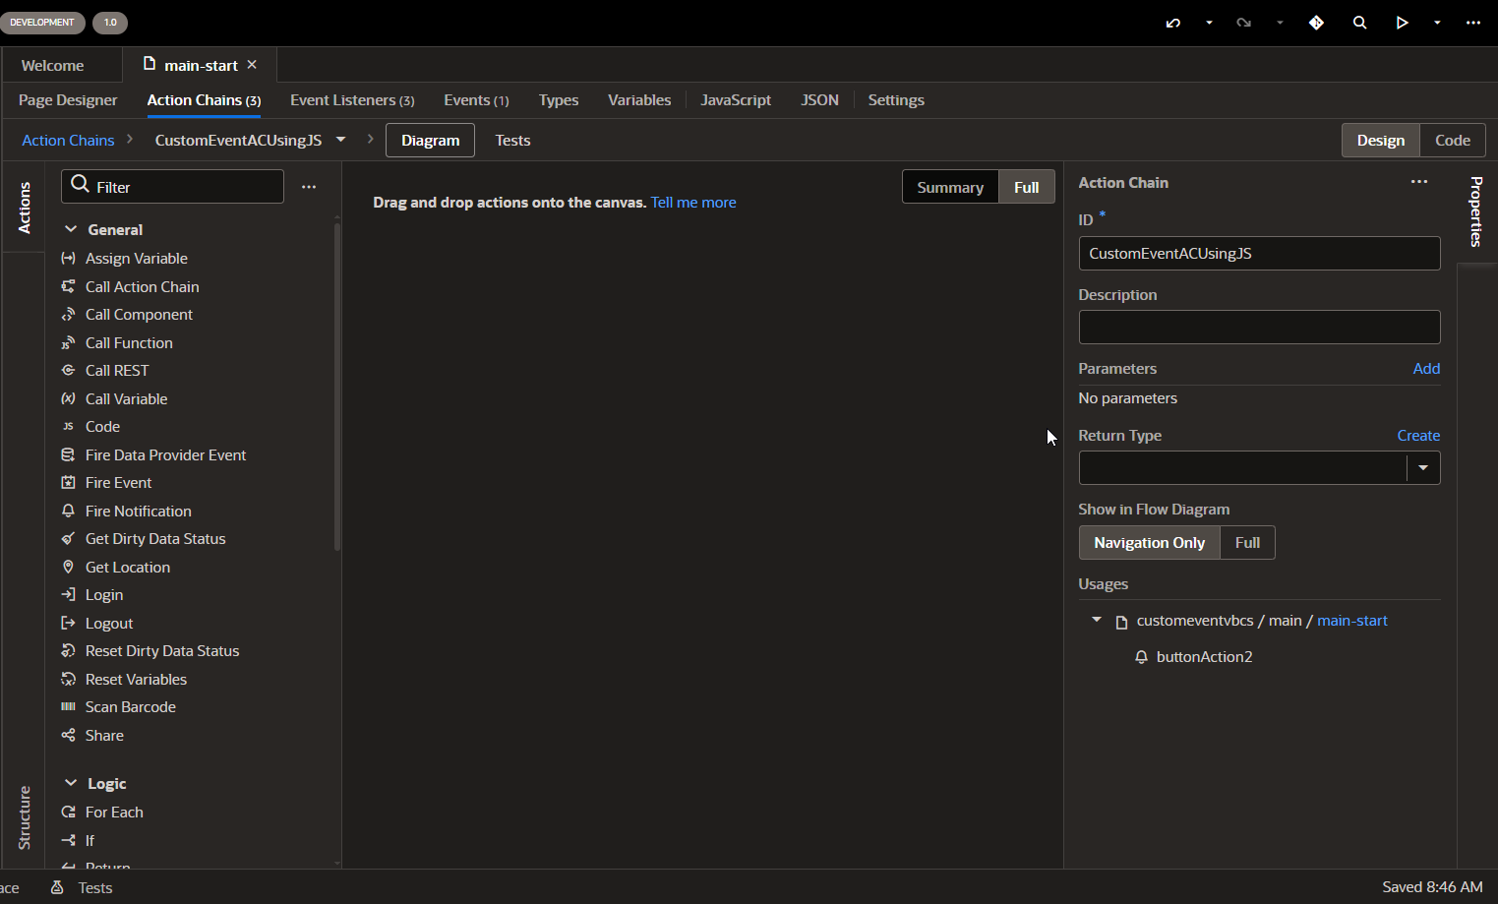The height and width of the screenshot is (904, 1498).
Task: Collapse the General actions group
Action: coord(71,229)
